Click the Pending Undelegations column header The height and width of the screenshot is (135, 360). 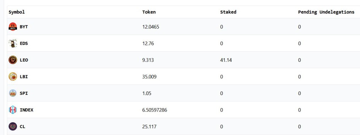pos(326,12)
